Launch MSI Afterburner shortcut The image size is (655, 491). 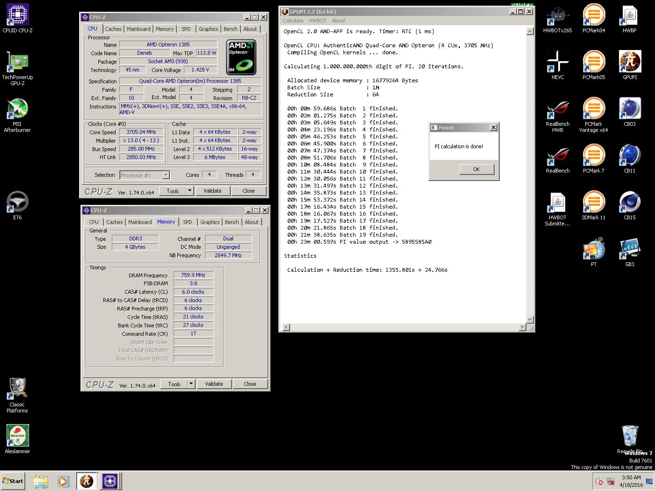point(17,115)
